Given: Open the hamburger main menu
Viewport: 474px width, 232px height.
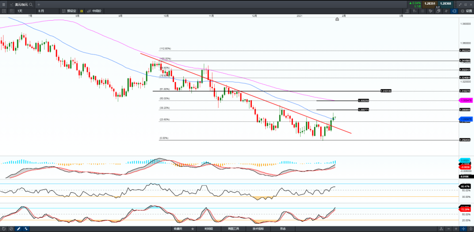Looking at the screenshot, I should tap(4, 5).
